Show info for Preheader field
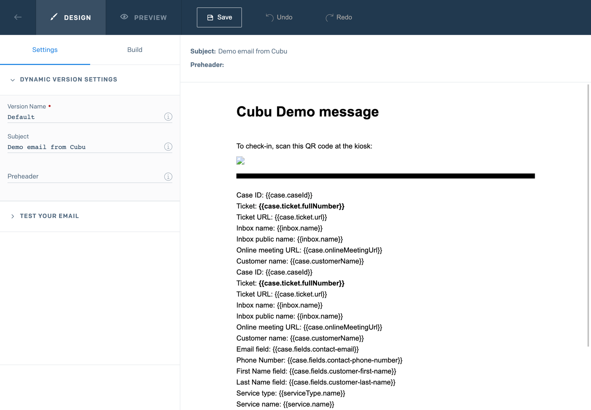 click(168, 177)
